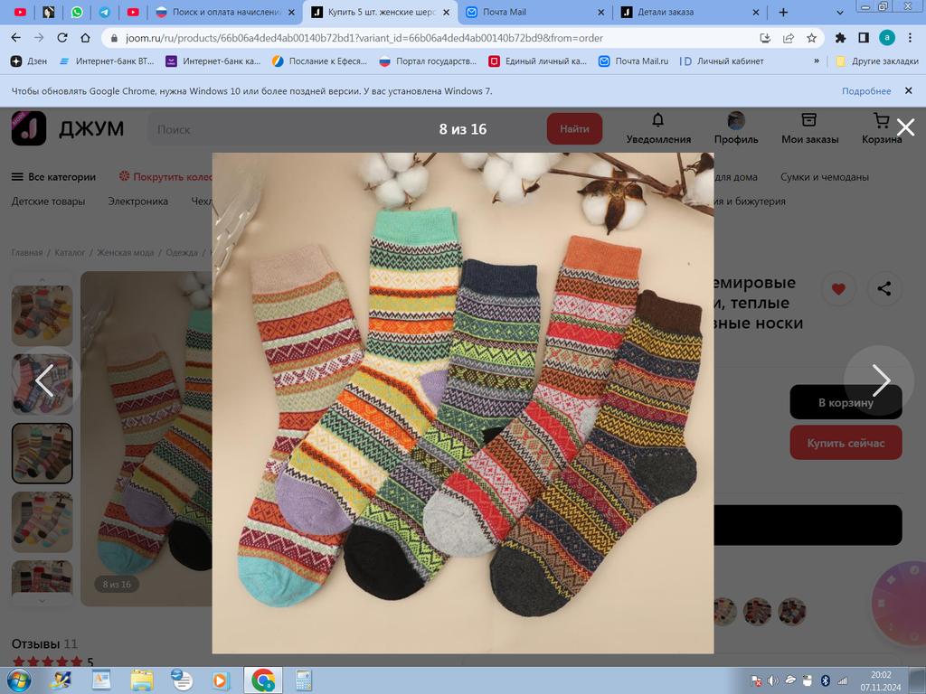
Task: Open 'Сумки и чемоданы' category
Action: 825,177
